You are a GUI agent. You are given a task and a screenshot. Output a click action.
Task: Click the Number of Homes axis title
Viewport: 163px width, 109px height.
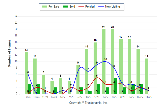(10, 53)
